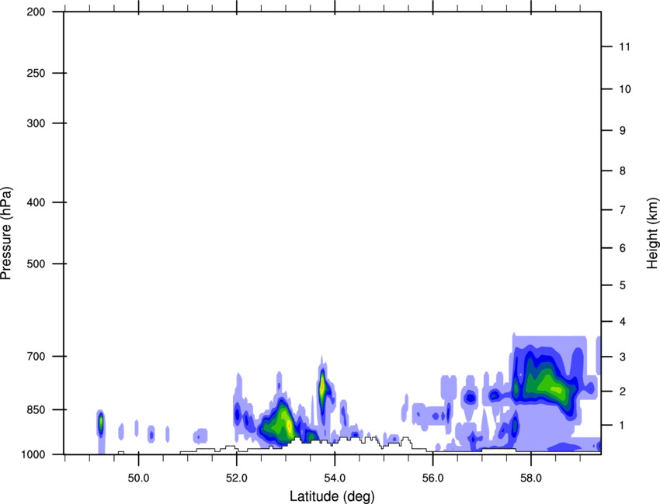Click the 58.0 latitude tick label

pyautogui.click(x=531, y=478)
